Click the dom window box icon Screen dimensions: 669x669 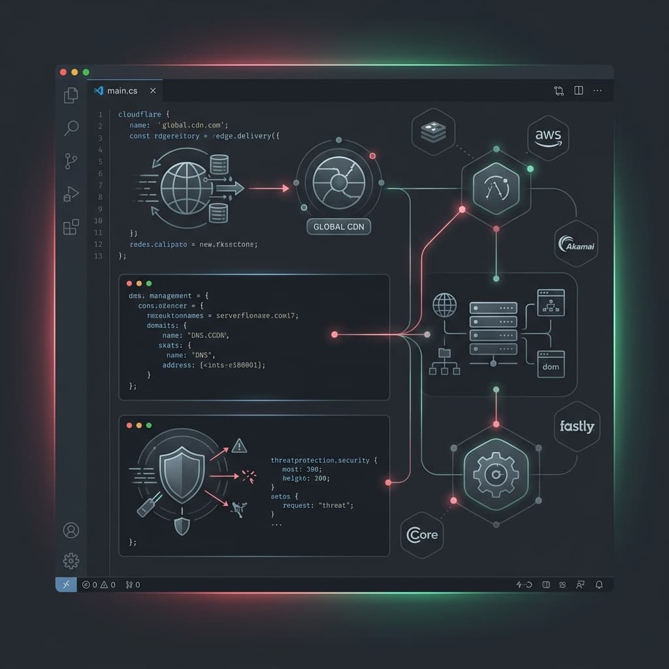tap(551, 364)
